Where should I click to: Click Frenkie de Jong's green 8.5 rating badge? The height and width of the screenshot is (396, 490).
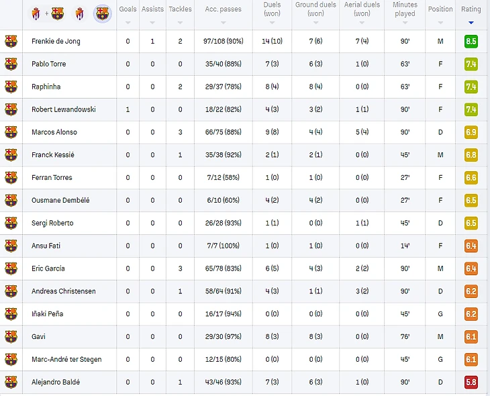tap(471, 42)
